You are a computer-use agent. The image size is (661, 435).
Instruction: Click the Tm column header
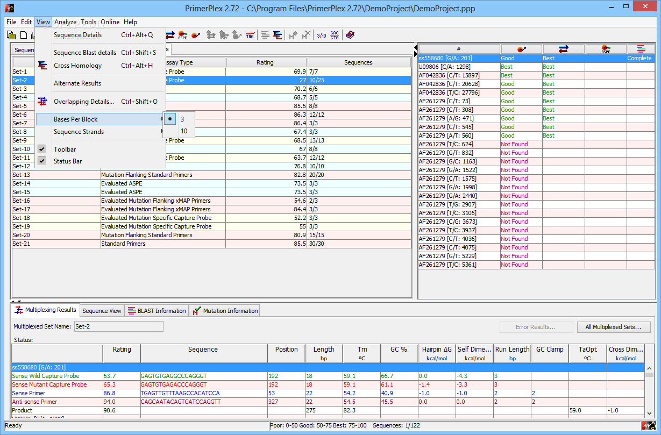[x=362, y=353]
